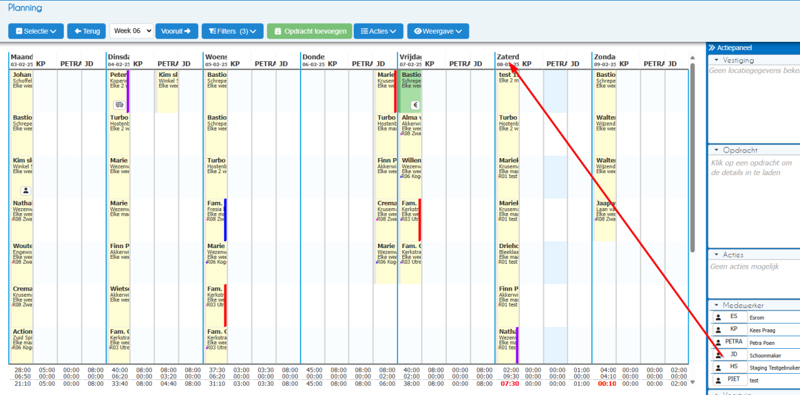The image size is (800, 395).
Task: Select the Johan card on Monday
Action: tap(22, 91)
